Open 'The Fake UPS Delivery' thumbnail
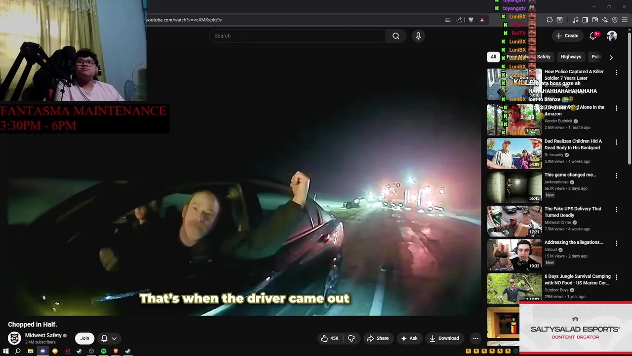The width and height of the screenshot is (632, 356). pos(514,221)
